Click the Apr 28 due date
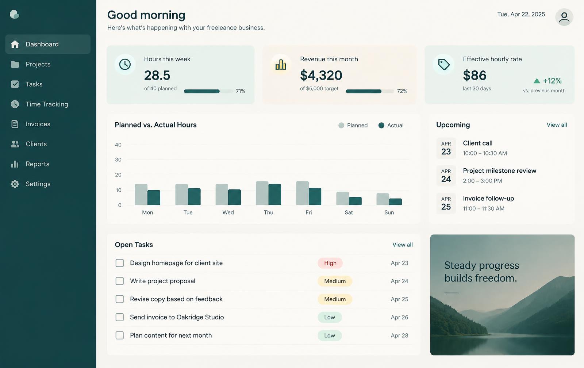The width and height of the screenshot is (584, 368). [399, 336]
